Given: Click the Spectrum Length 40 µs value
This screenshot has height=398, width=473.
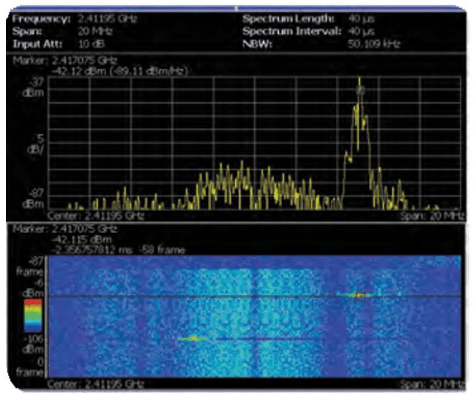Looking at the screenshot, I should pyautogui.click(x=358, y=19).
